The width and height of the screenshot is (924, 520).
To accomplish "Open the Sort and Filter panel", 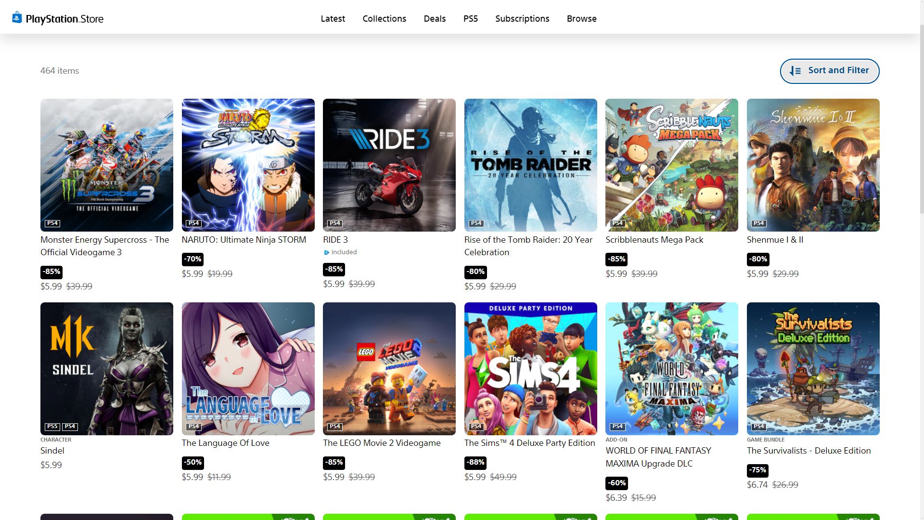I will click(x=829, y=71).
